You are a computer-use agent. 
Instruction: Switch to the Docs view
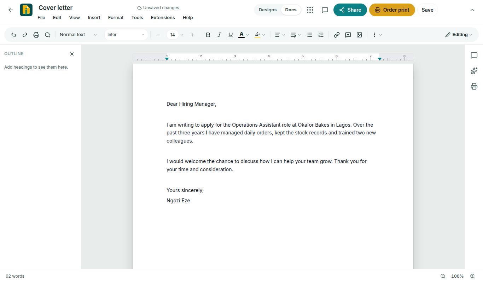pyautogui.click(x=291, y=10)
